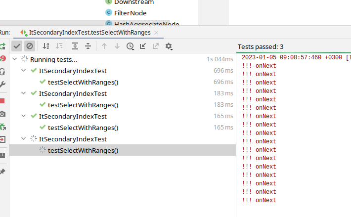Go to next failed test arrow
Image resolution: width=351 pixels, height=217 pixels.
point(117,46)
